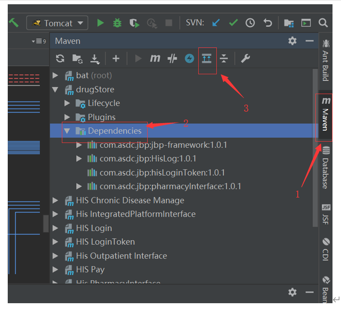Open Project Structure icon
This screenshot has height=309, width=341.
click(x=289, y=23)
